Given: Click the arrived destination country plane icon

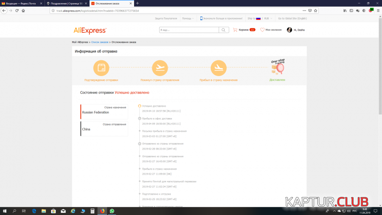Looking at the screenshot, I should tap(219, 68).
